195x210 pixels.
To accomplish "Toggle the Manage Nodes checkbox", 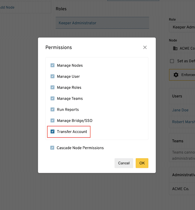I will 52,65.
